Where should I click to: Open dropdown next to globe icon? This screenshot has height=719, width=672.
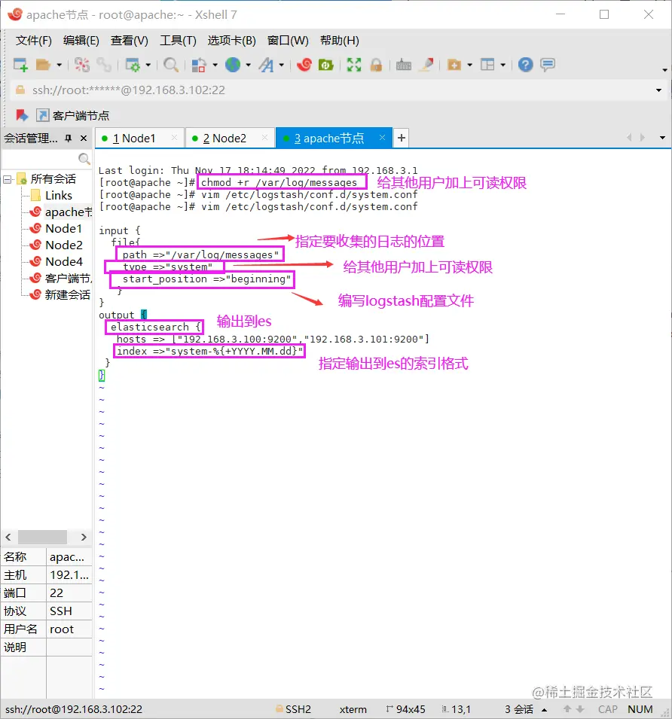(x=248, y=65)
